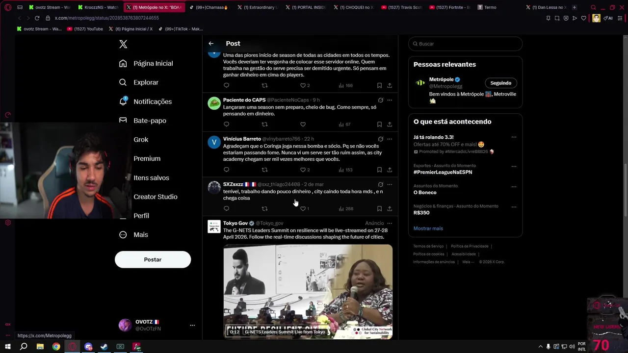
Task: Open File Explorer from the taskbar
Action: click(x=40, y=347)
